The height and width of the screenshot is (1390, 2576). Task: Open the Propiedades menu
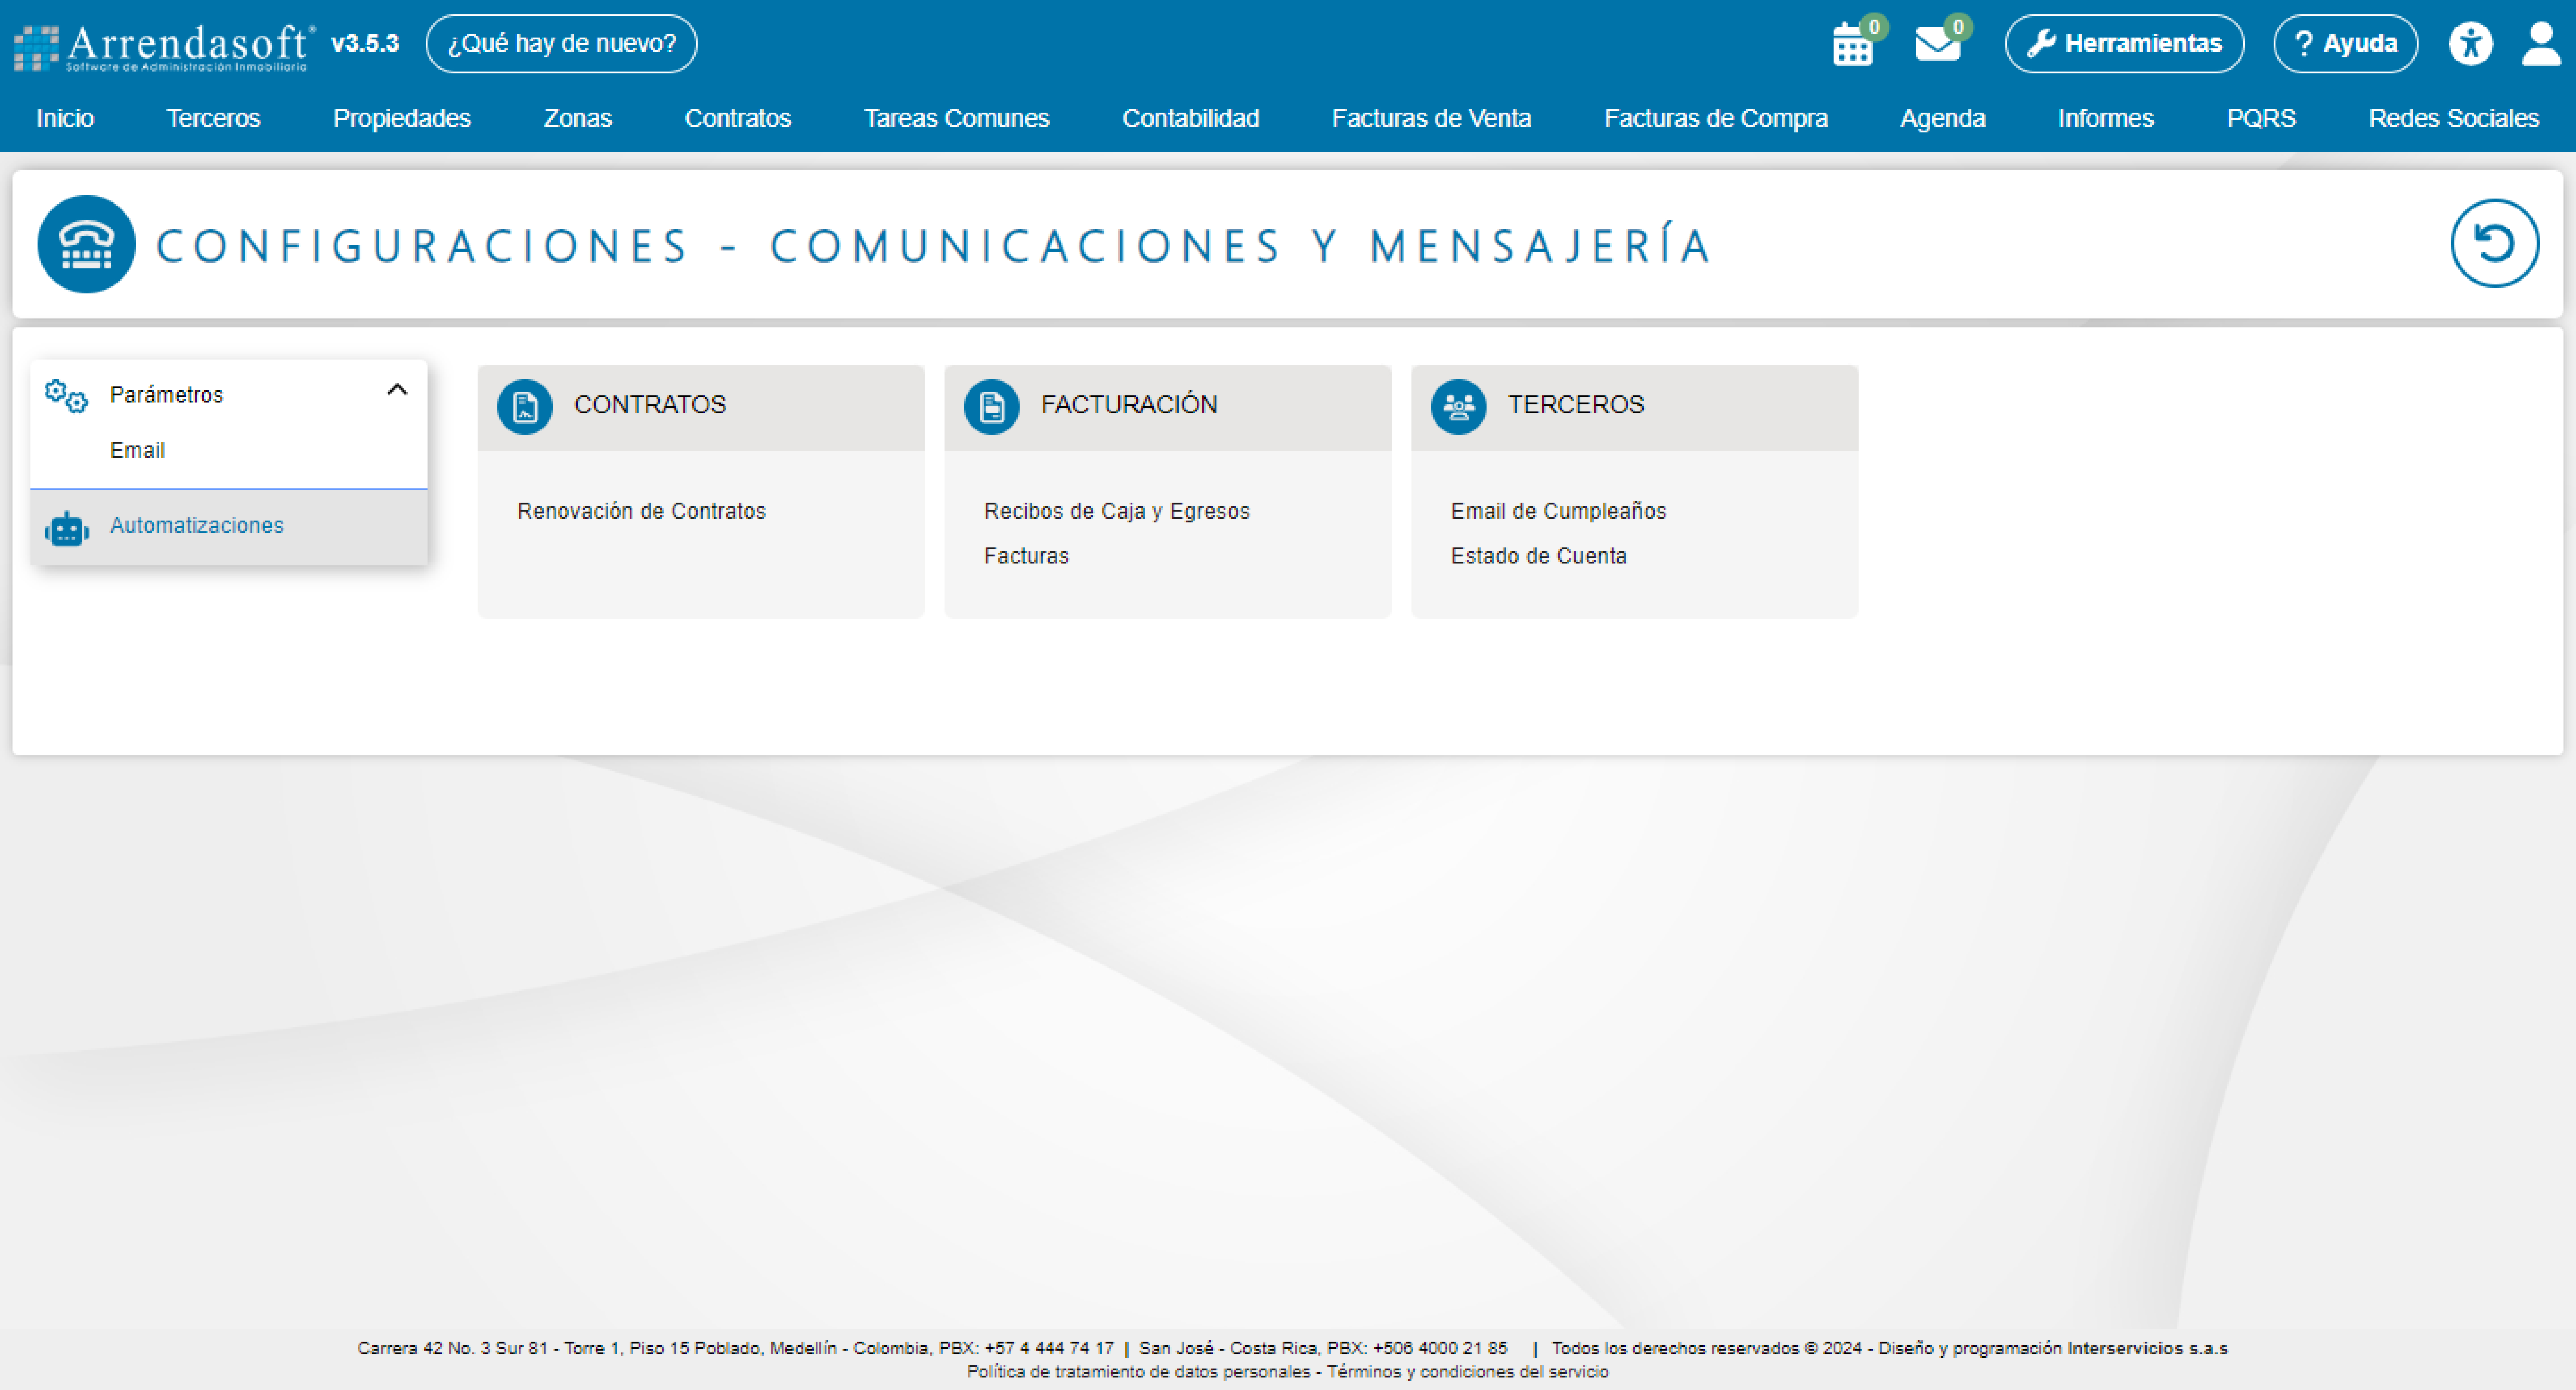pyautogui.click(x=402, y=118)
